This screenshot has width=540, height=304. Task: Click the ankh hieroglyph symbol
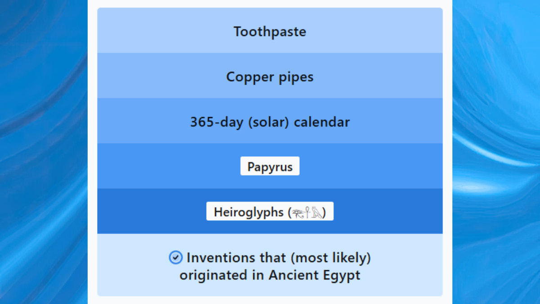tap(308, 212)
